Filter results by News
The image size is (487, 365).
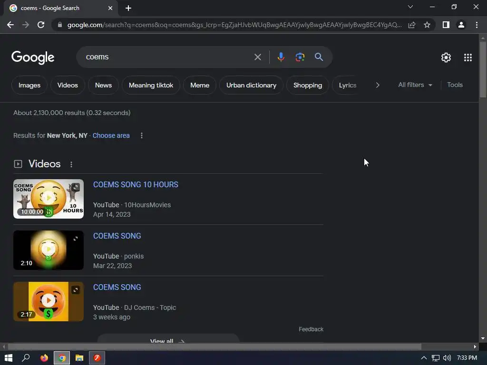(103, 85)
